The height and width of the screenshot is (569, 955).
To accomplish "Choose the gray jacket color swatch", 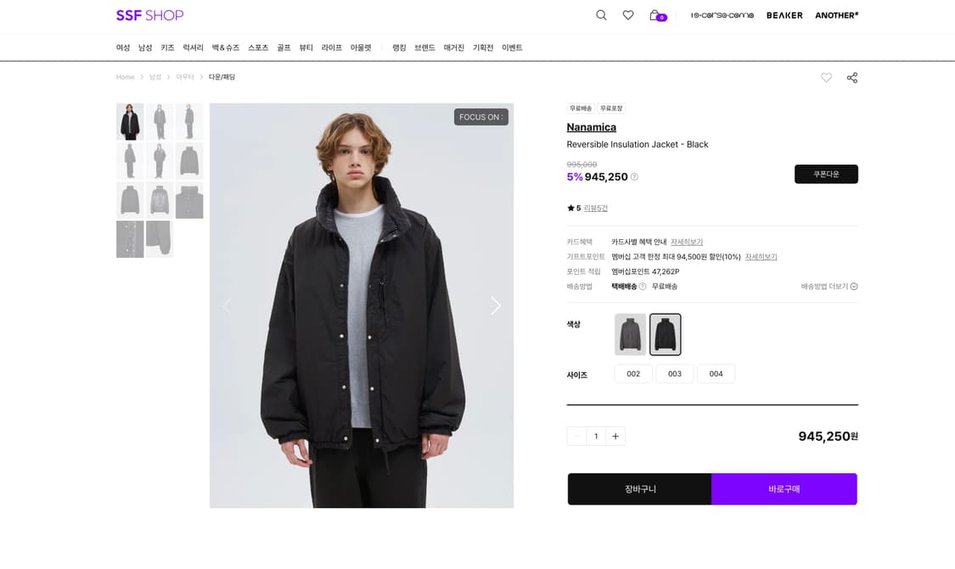I will 631,334.
